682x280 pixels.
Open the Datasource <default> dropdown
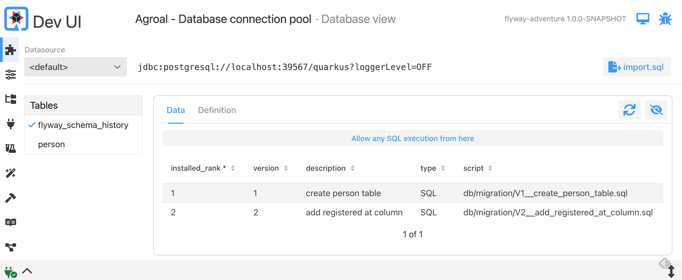coord(75,67)
